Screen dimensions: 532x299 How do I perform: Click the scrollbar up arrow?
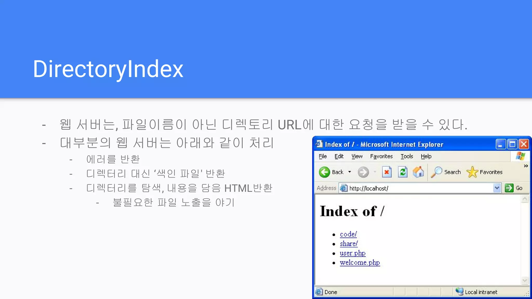point(525,199)
